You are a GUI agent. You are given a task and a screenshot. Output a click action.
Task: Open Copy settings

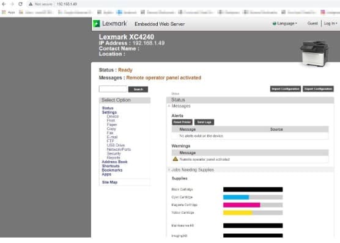tap(111, 129)
